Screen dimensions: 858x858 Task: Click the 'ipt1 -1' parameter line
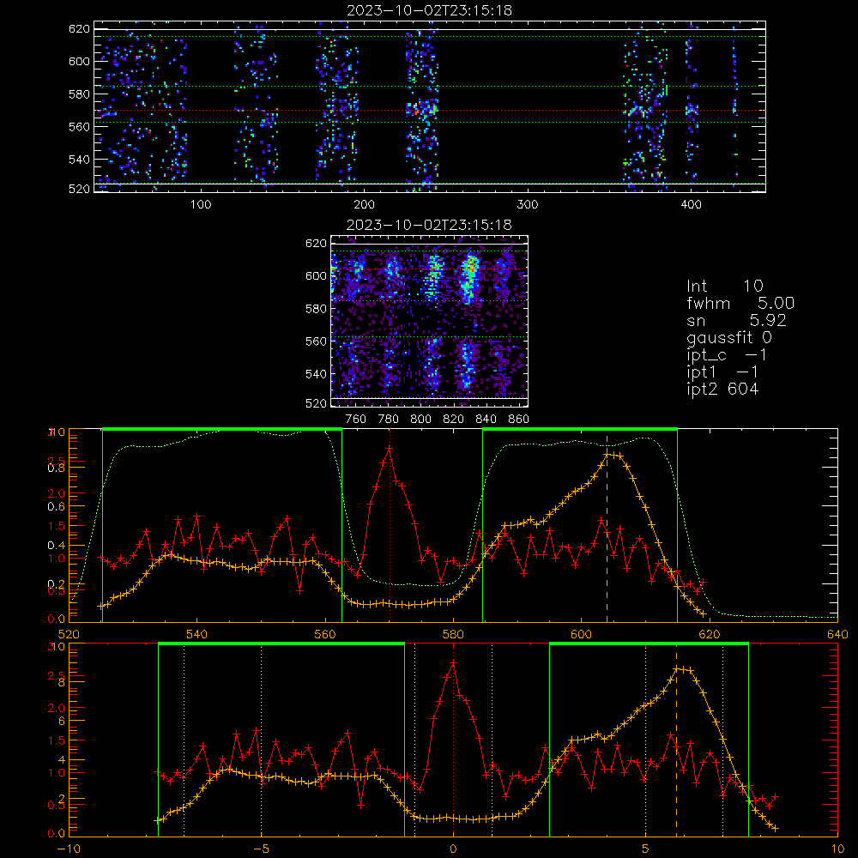[722, 372]
